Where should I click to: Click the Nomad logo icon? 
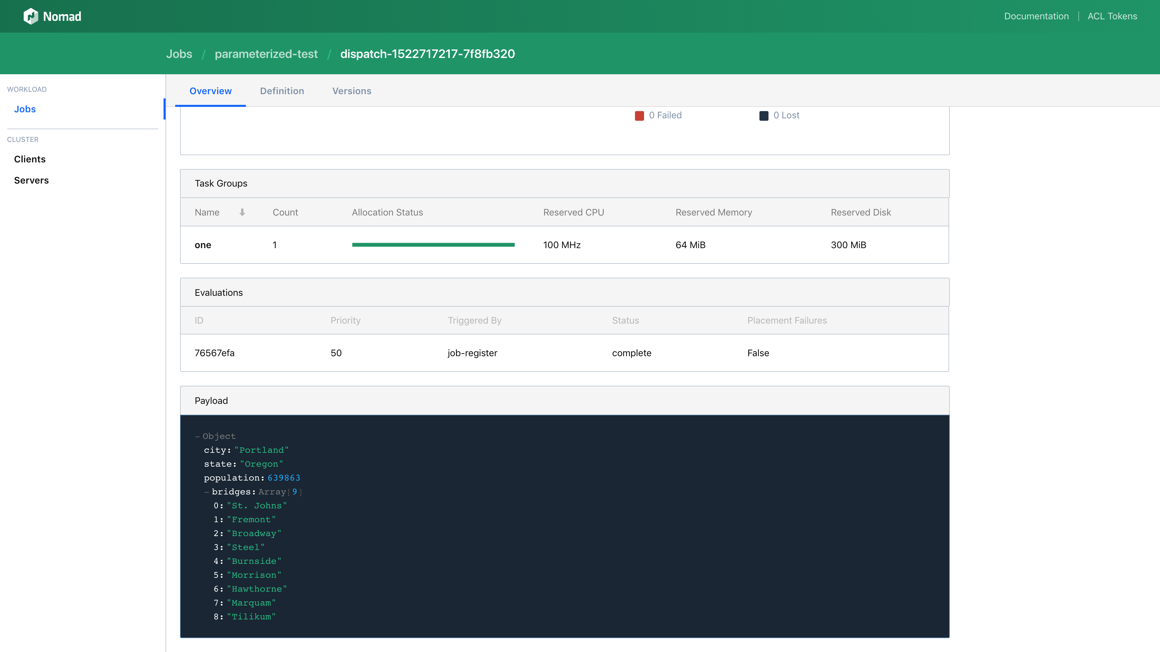coord(31,16)
